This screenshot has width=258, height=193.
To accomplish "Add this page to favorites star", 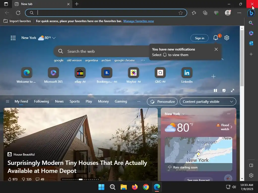I will [180, 13].
